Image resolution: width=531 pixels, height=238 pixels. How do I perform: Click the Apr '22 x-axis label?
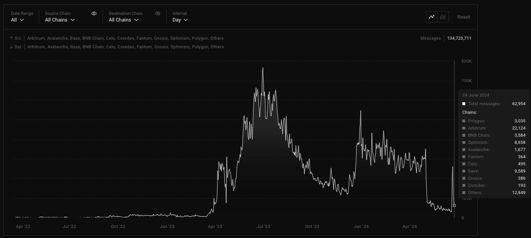pos(23,227)
